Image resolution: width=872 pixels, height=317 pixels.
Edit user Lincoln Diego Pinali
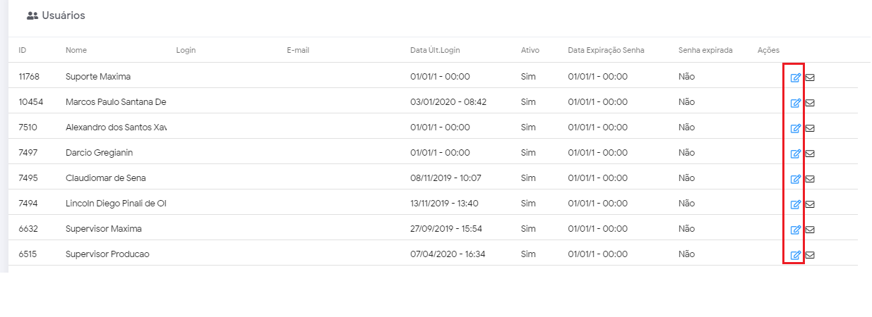coord(795,204)
